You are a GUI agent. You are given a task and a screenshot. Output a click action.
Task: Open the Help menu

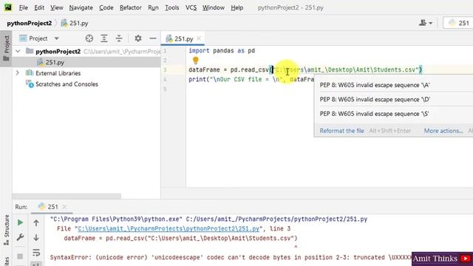pos(236,7)
